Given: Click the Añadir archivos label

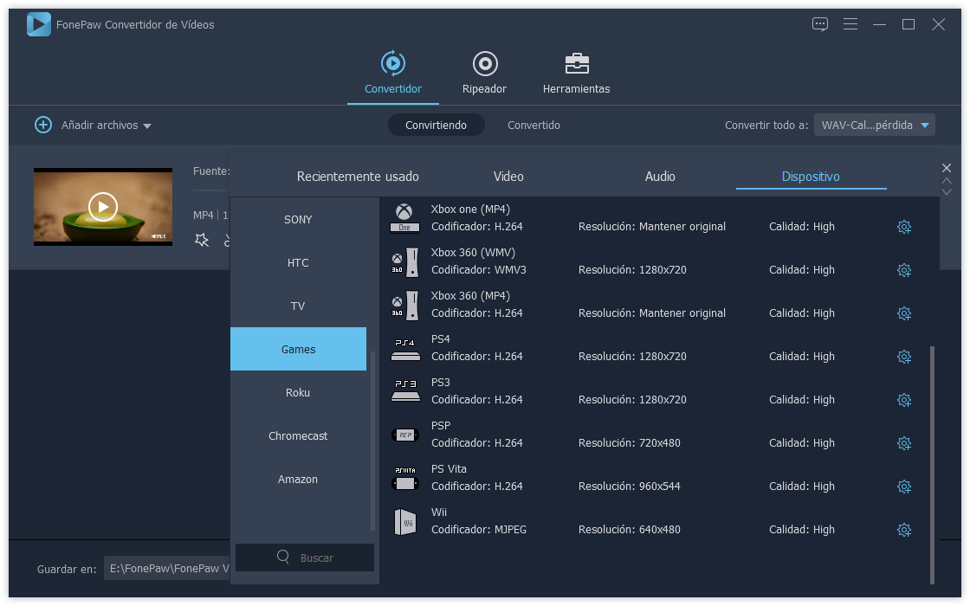Looking at the screenshot, I should coord(100,125).
